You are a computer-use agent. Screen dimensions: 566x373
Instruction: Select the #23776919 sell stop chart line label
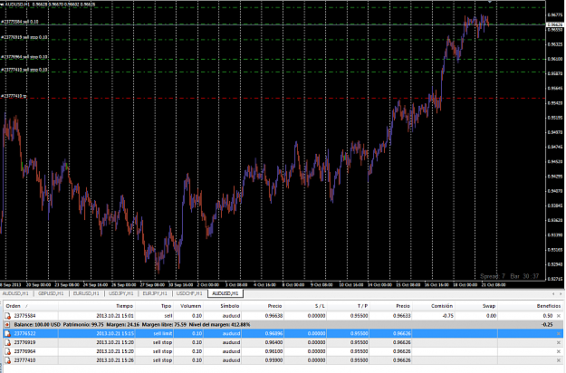point(24,37)
